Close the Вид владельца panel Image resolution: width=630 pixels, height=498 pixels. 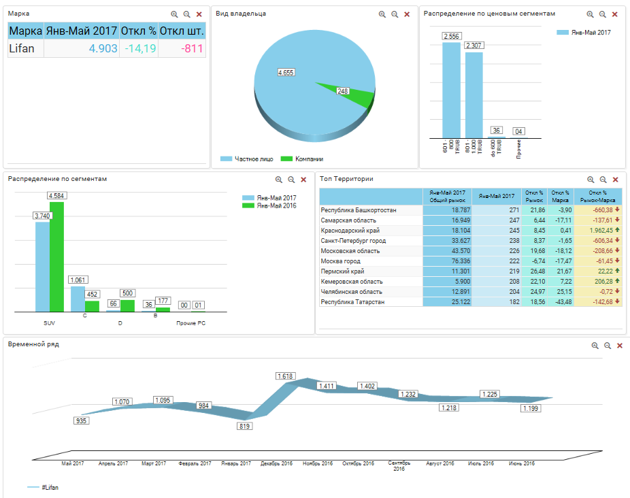coord(407,14)
